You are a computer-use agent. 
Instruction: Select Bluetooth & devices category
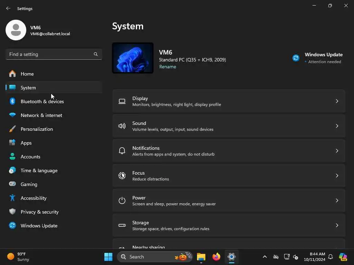click(54, 101)
